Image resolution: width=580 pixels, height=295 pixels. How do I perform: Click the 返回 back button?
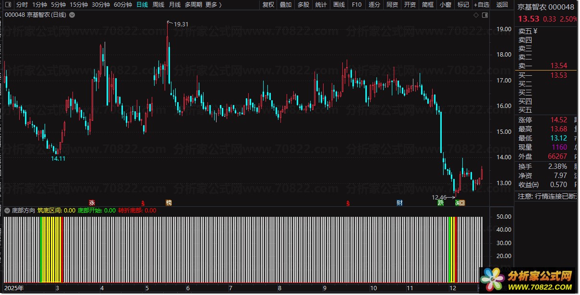[x=502, y=5]
